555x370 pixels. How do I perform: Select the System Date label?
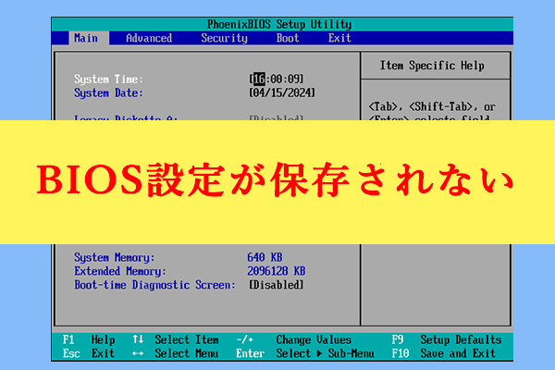point(108,92)
